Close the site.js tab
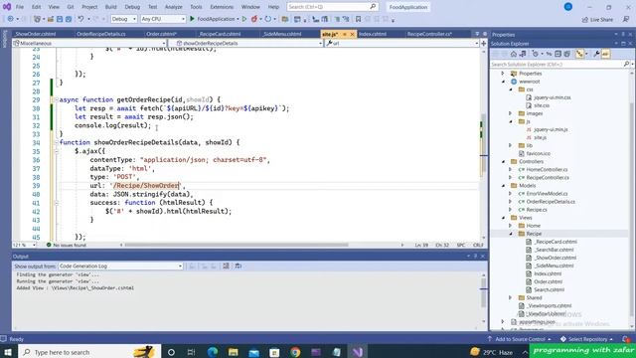The height and width of the screenshot is (358, 636). point(352,34)
